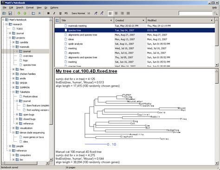
Task: Toggle italic formatting
Action: click(x=54, y=13)
